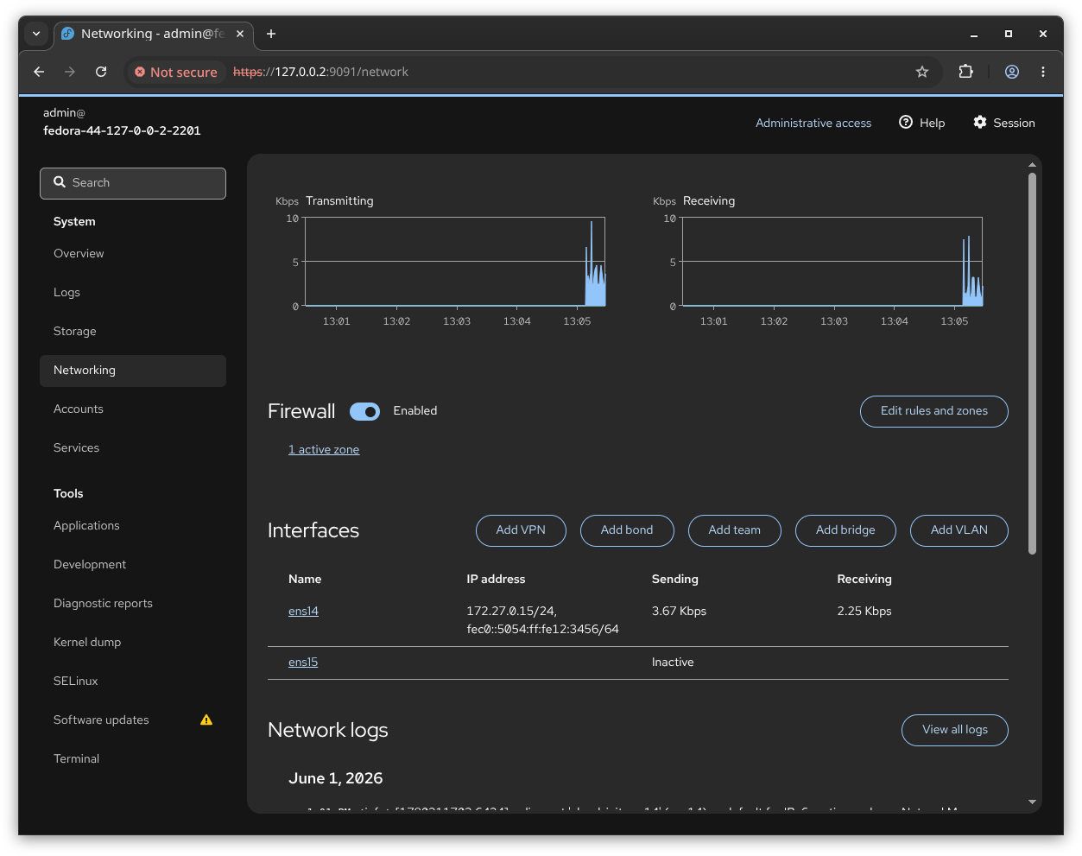The image size is (1082, 856).
Task: Open the ens15 interface link
Action: click(303, 663)
